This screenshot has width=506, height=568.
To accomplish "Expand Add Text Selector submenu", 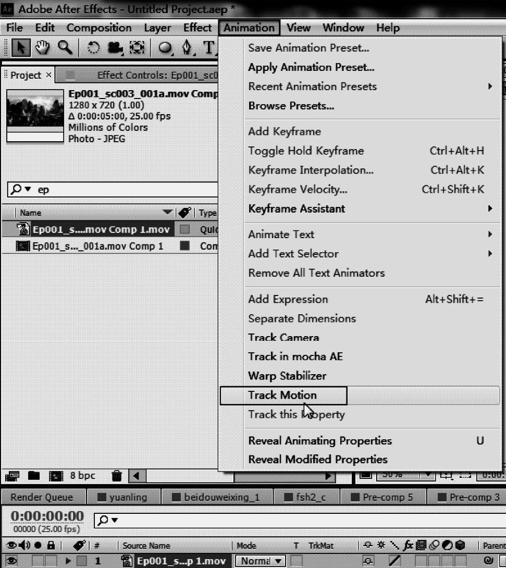I will click(x=490, y=254).
